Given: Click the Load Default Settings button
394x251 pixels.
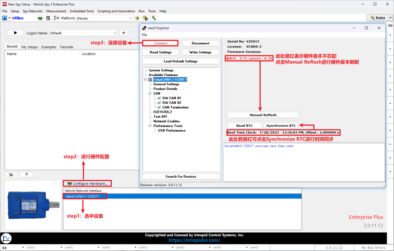Looking at the screenshot, I should (x=181, y=61).
